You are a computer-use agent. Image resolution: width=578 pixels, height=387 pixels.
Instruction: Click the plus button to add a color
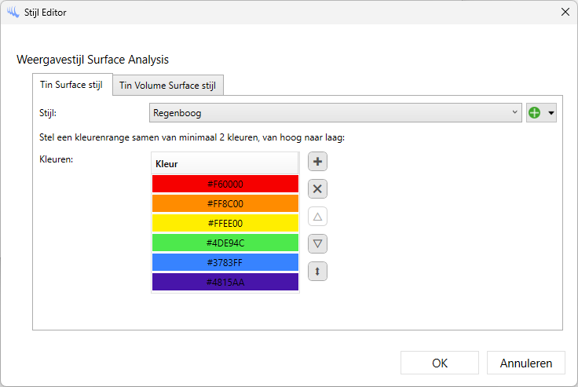click(x=317, y=162)
